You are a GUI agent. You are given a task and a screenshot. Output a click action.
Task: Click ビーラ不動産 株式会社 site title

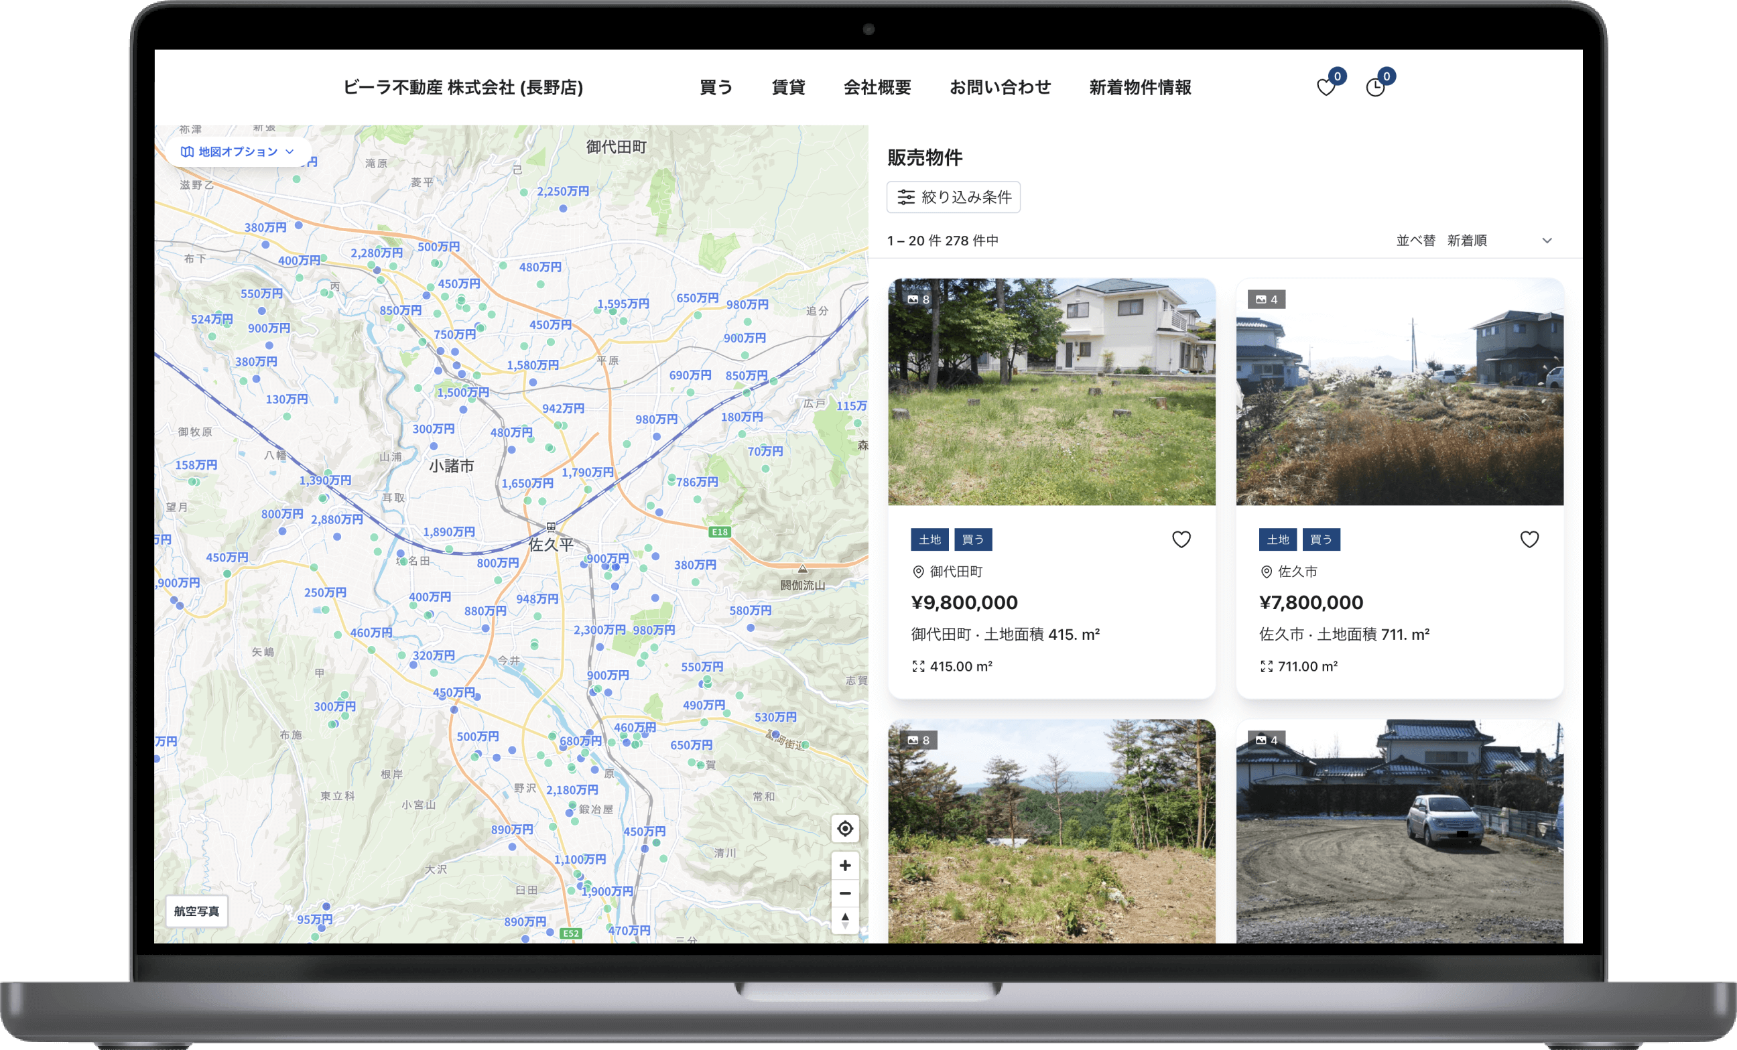click(463, 87)
